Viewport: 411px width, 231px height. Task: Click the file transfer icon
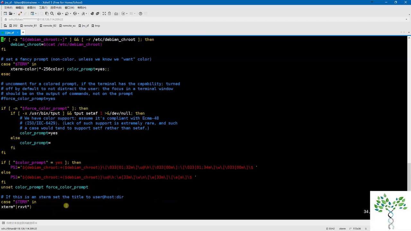coord(67,13)
